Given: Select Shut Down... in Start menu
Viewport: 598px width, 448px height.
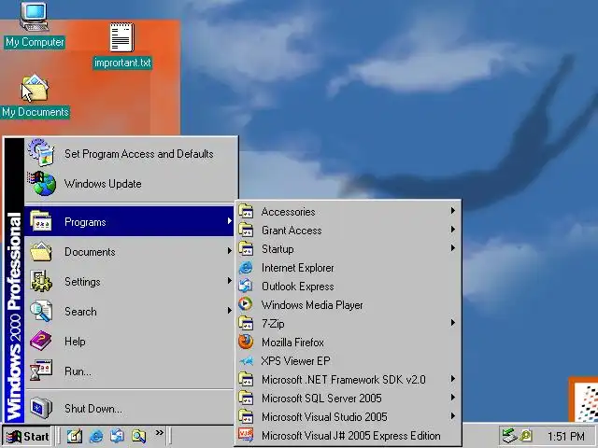Looking at the screenshot, I should [129, 409].
